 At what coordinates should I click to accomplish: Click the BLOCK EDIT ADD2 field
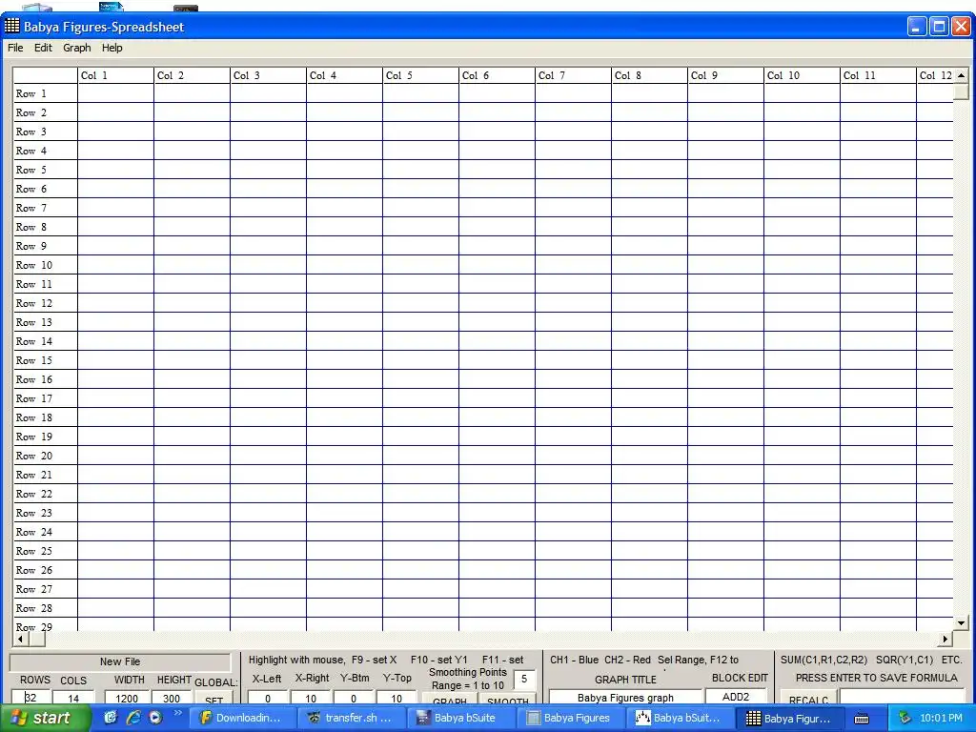[736, 697]
